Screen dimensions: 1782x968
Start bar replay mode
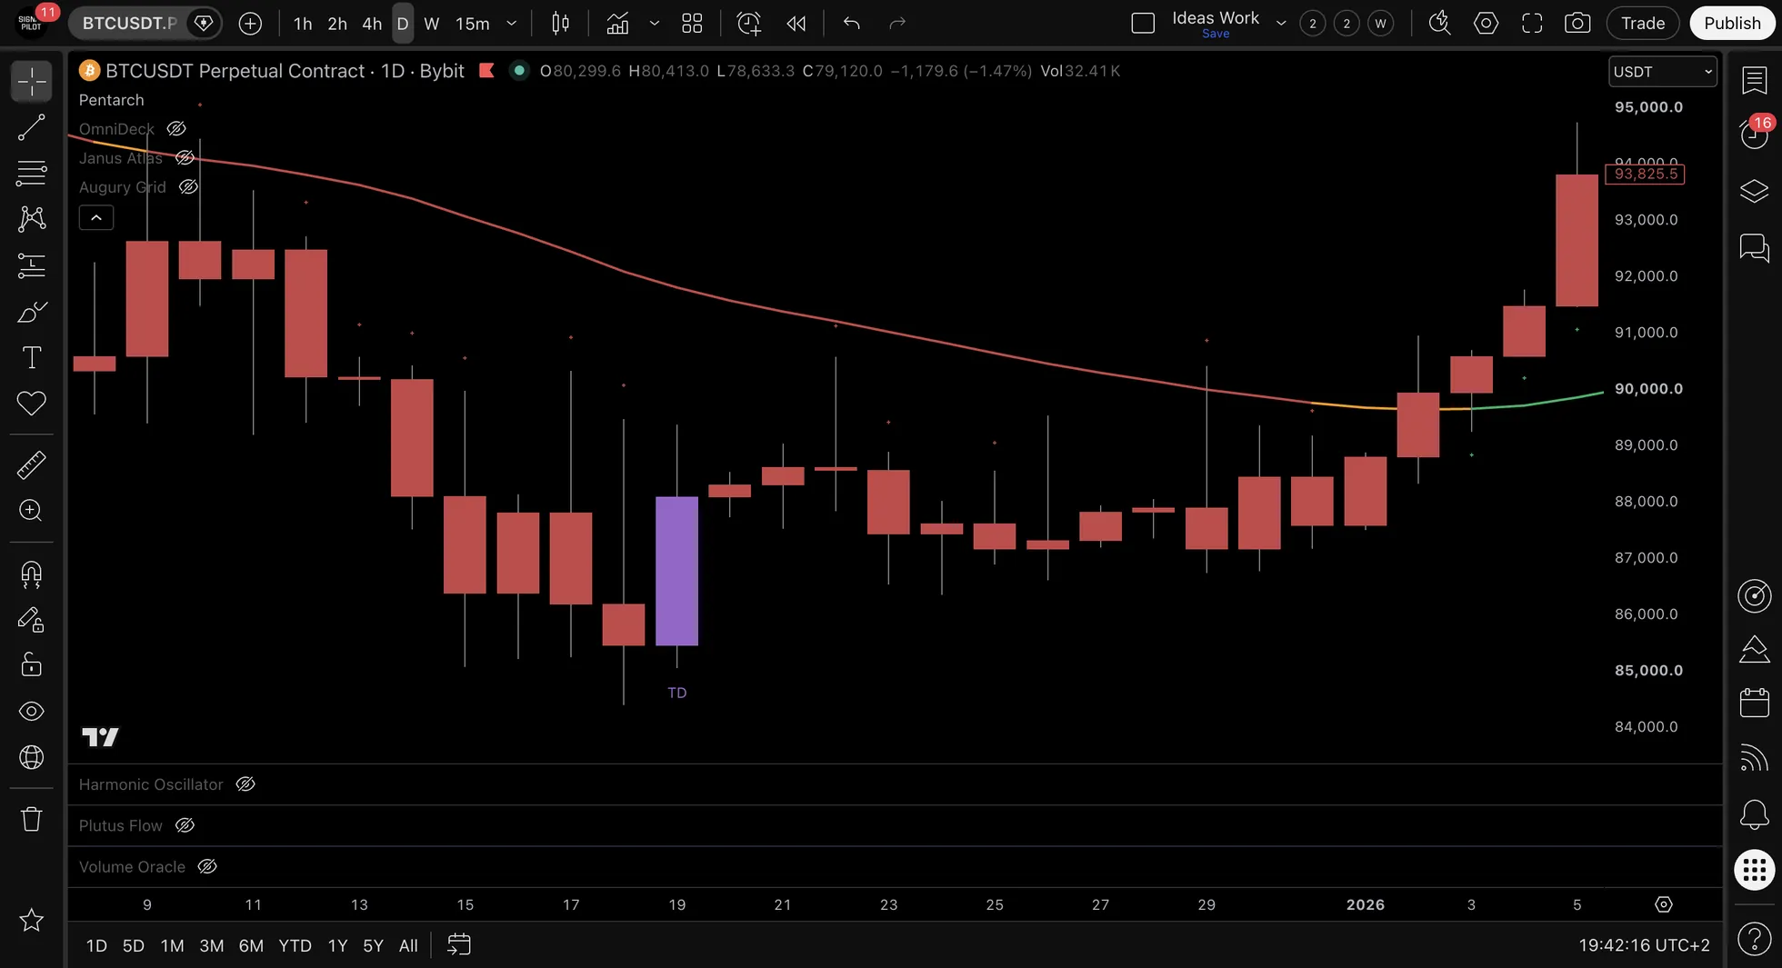point(796,24)
